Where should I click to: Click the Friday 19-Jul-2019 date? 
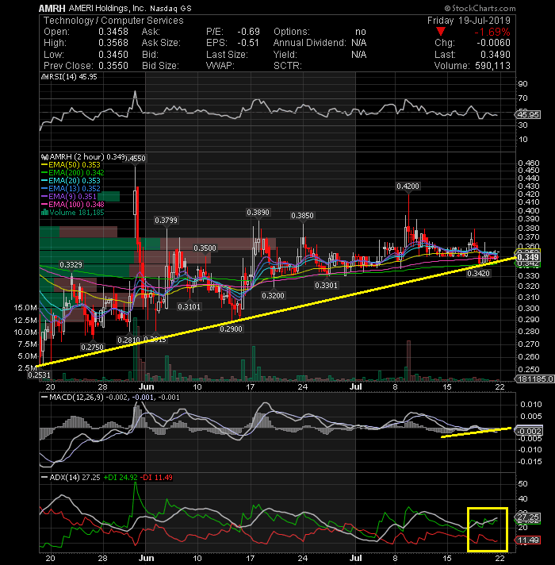coord(469,21)
